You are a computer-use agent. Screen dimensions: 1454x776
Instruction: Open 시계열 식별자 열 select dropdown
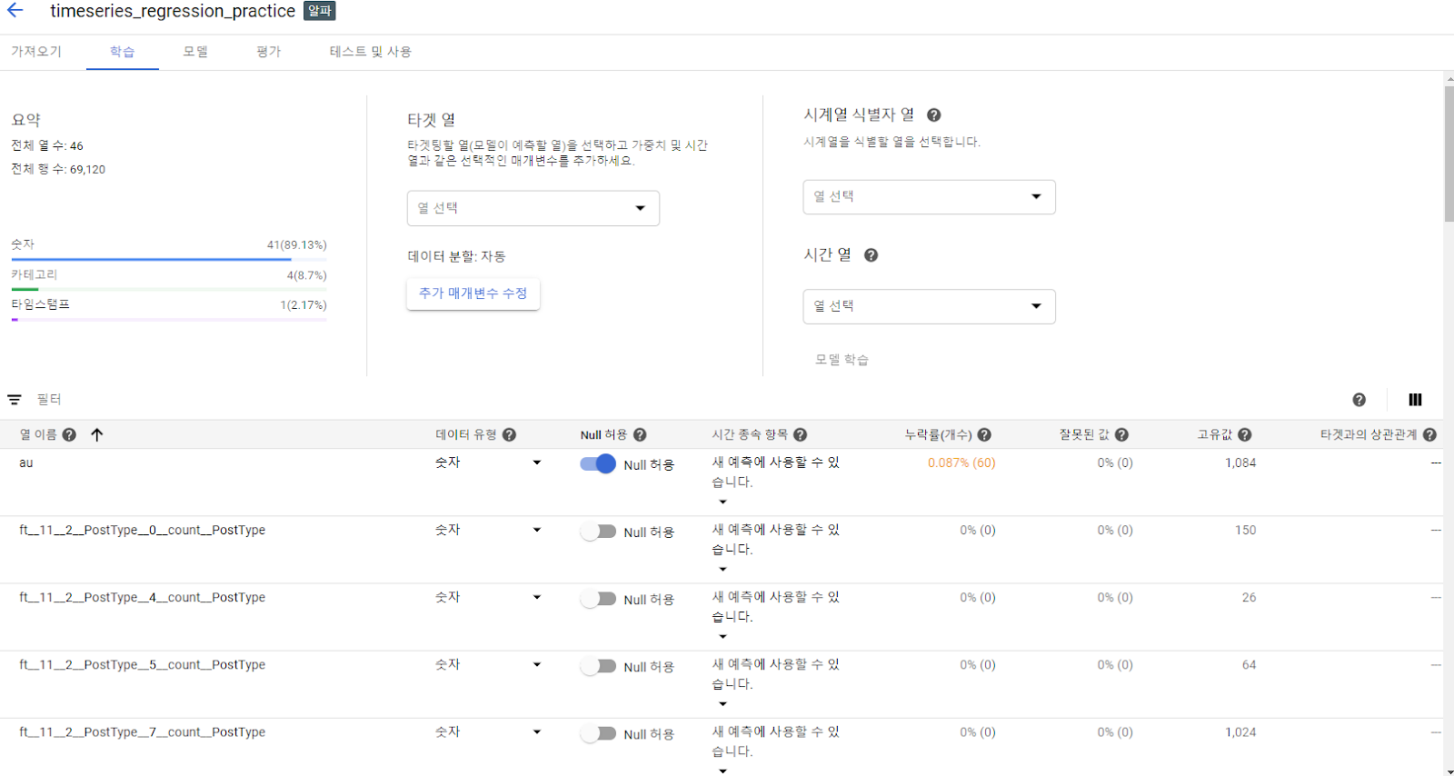pos(929,197)
